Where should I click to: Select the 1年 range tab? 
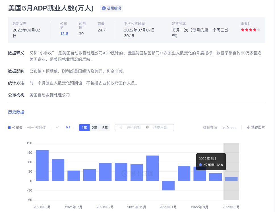click(84, 128)
